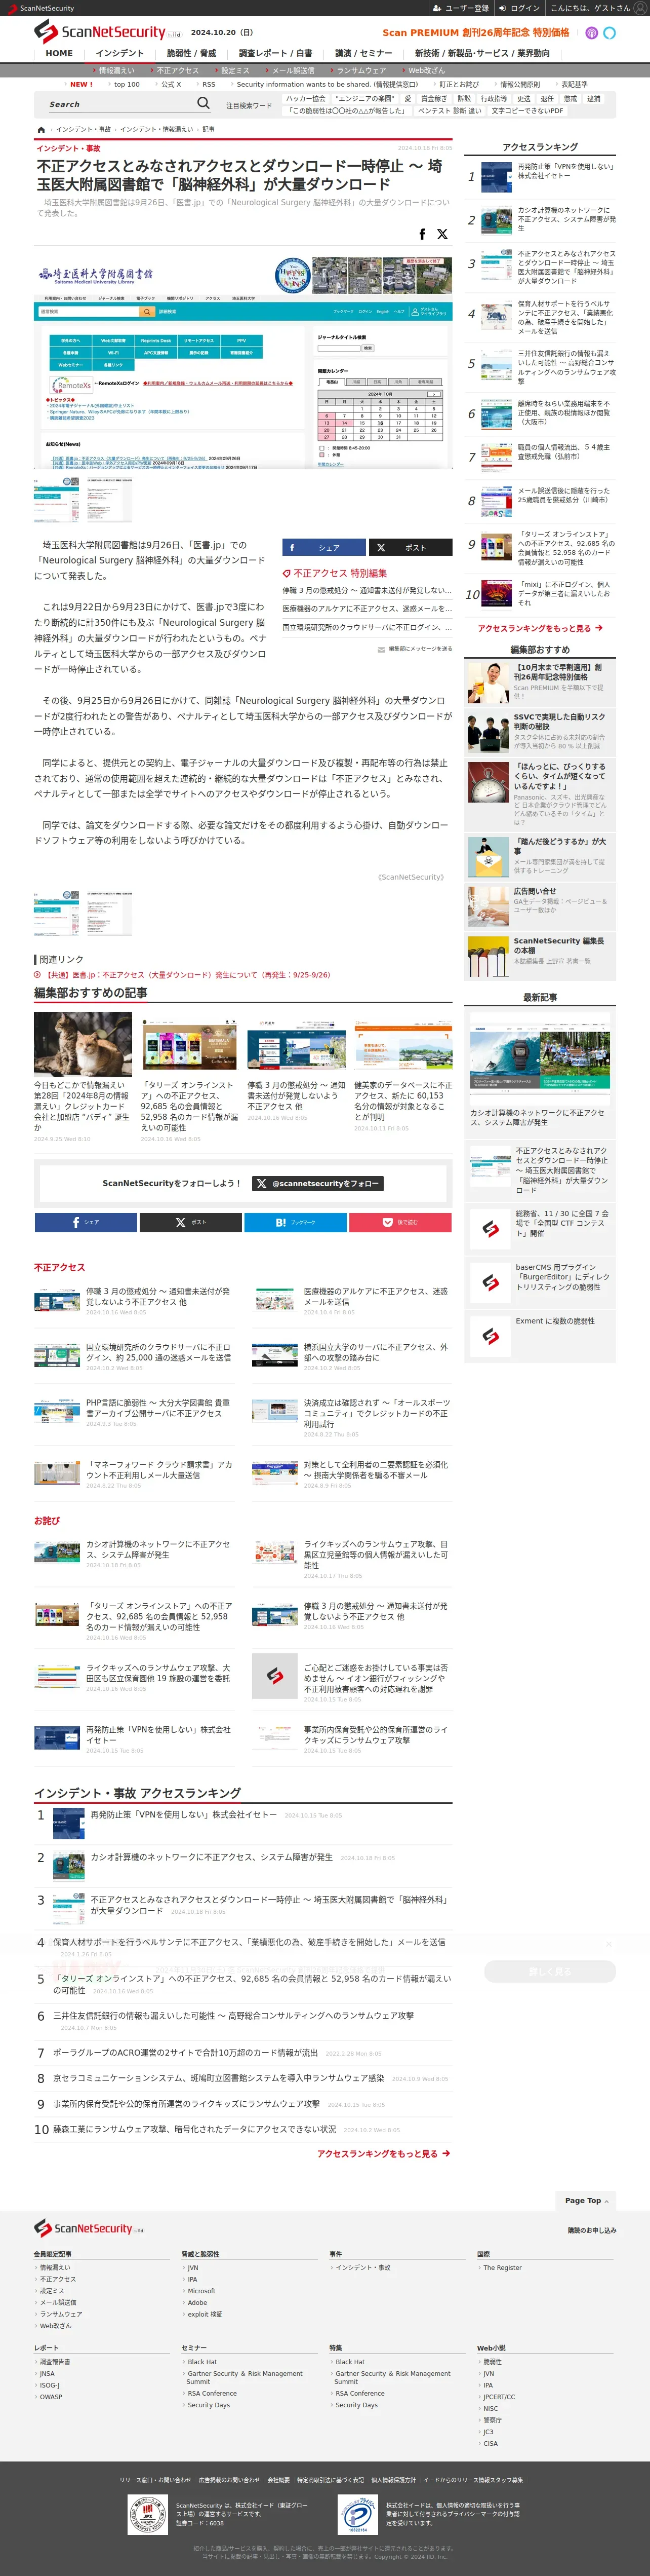
Task: Select the 情報漏えい submenu item
Action: pyautogui.click(x=116, y=71)
